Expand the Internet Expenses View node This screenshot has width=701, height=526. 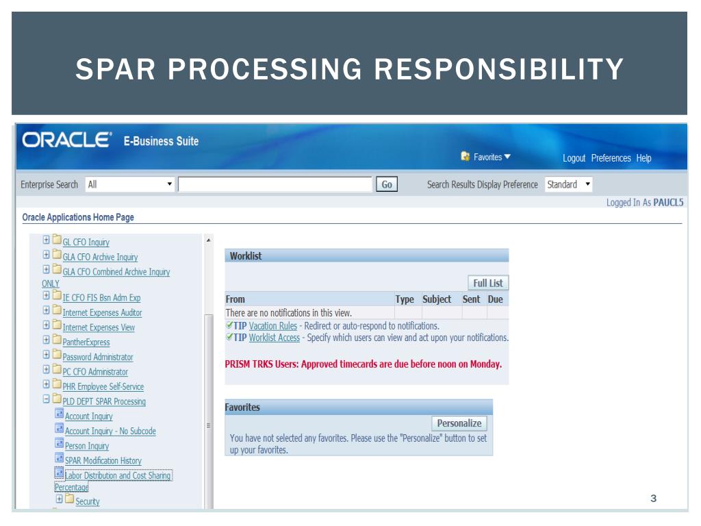pyautogui.click(x=46, y=325)
